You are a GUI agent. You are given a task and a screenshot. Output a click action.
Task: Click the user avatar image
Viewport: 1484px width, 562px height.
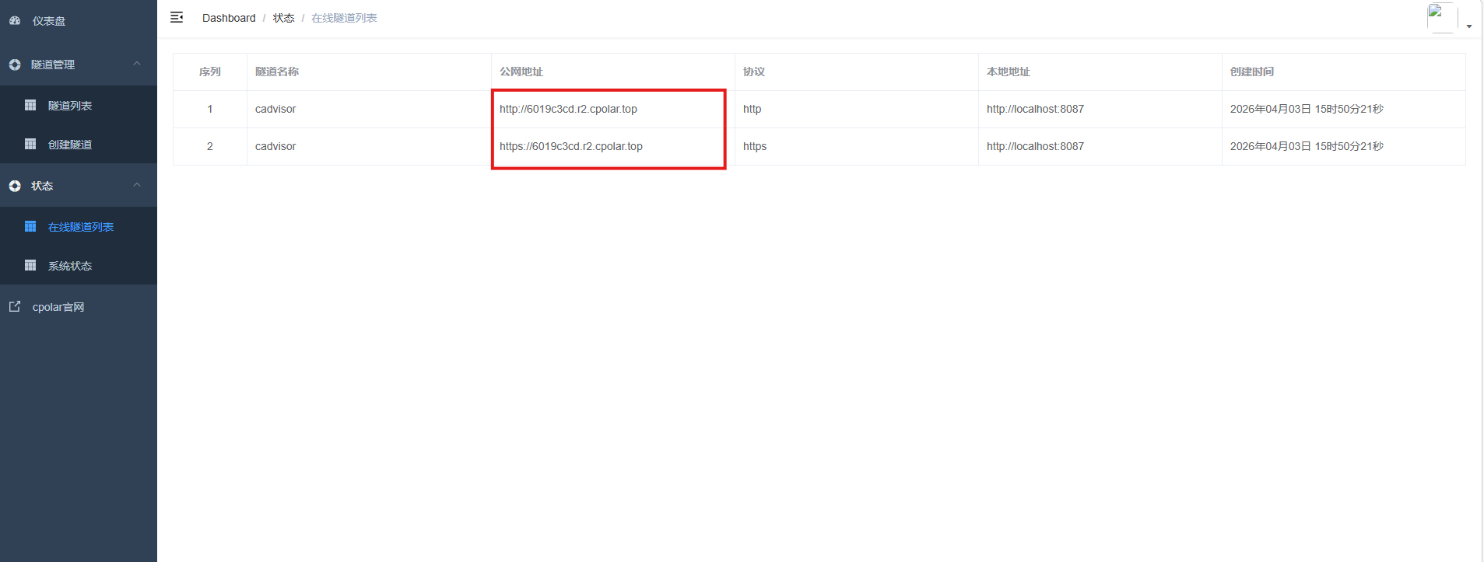click(1441, 17)
